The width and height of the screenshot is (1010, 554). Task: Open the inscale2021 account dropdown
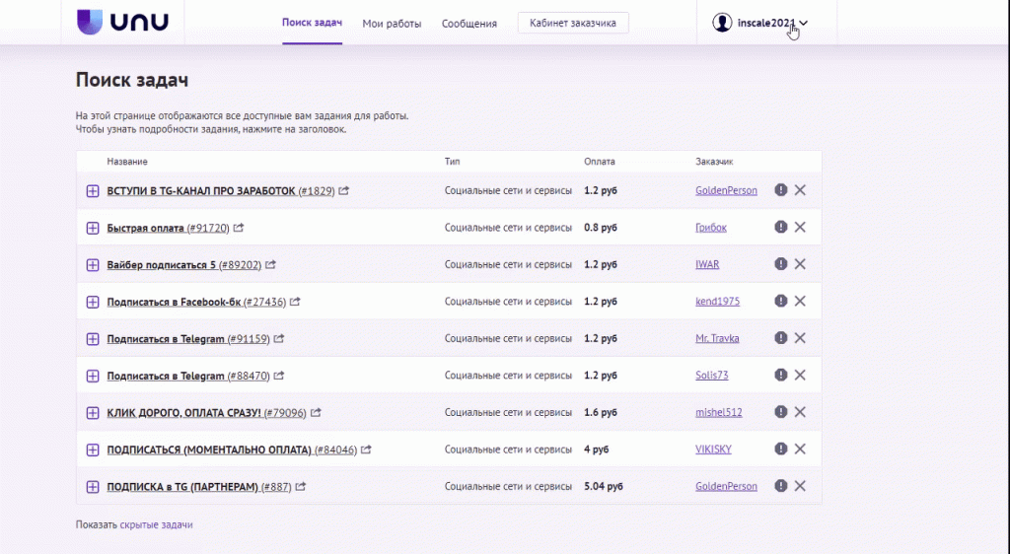772,23
